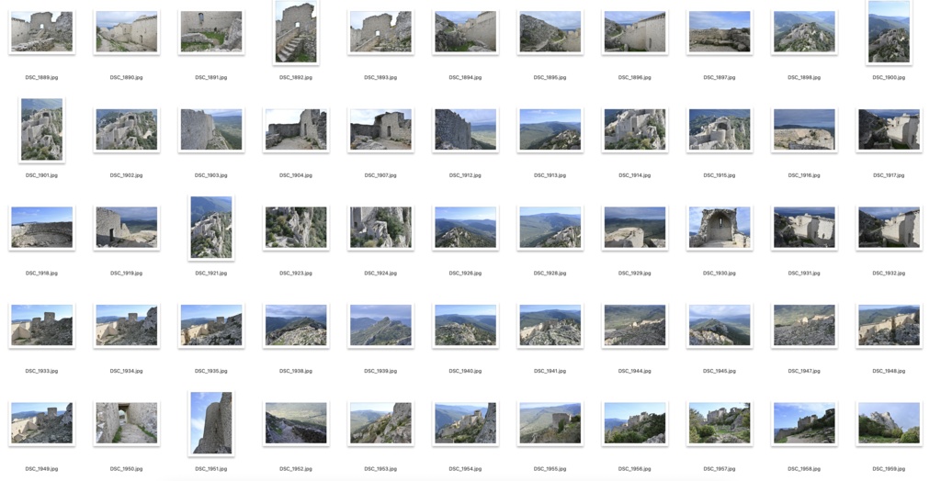Choose the DSC_1940.jpg thumbnail
The height and width of the screenshot is (481, 941).
[465, 325]
